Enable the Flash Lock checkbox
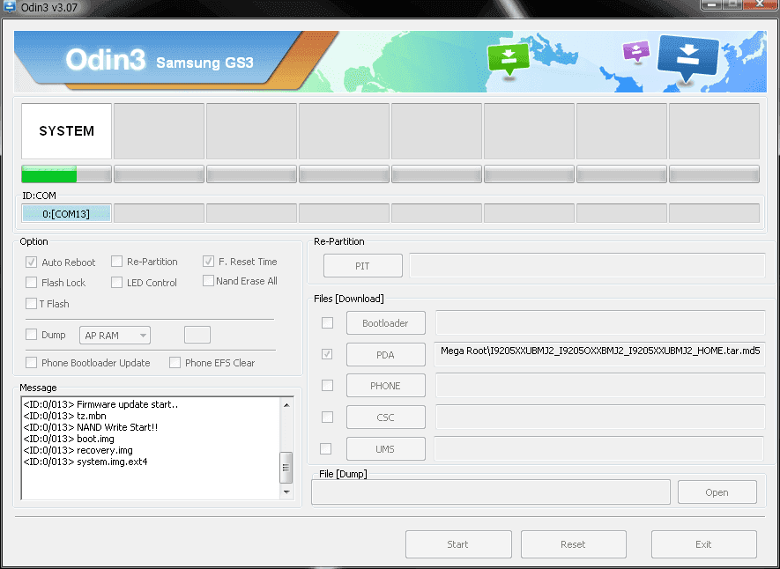This screenshot has height=569, width=780. [x=32, y=282]
